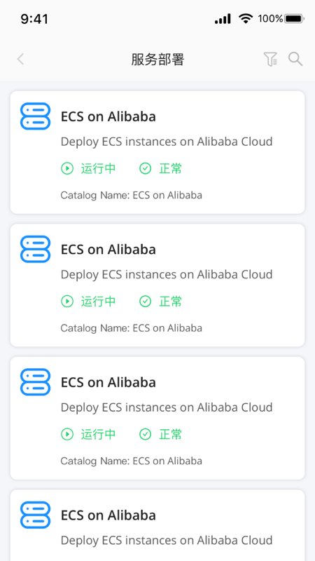315x561 pixels.
Task: Tap checkmark status icon in first card
Action: [146, 168]
